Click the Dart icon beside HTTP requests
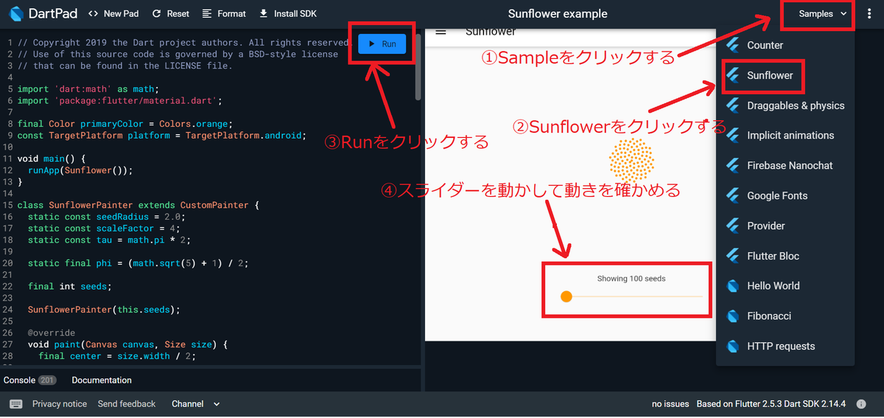Screen dimensions: 884x418 732,346
